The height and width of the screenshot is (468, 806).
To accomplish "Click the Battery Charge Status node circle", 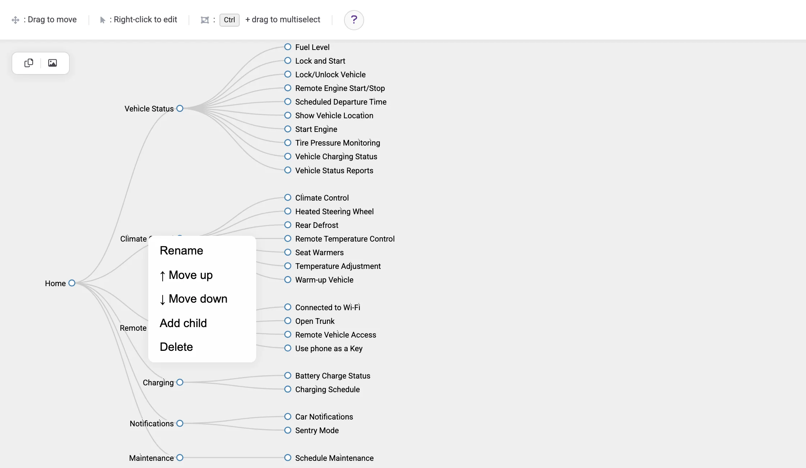I will 288,375.
